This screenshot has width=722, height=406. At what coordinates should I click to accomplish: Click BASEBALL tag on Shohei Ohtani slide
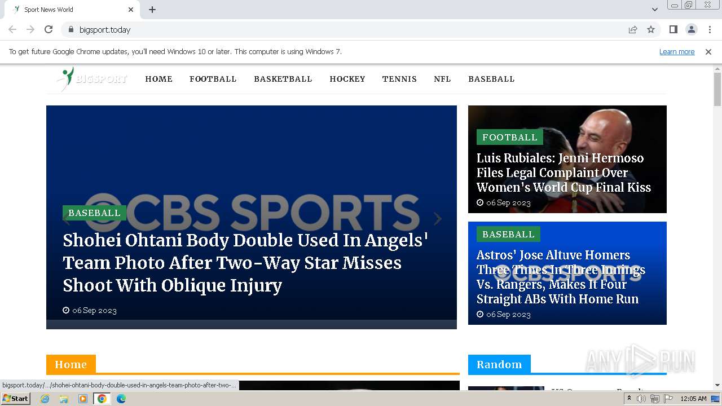[x=94, y=213]
